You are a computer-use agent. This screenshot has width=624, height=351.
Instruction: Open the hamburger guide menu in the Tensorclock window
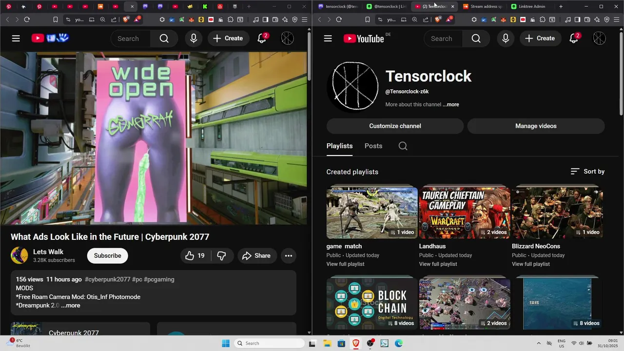click(328, 39)
